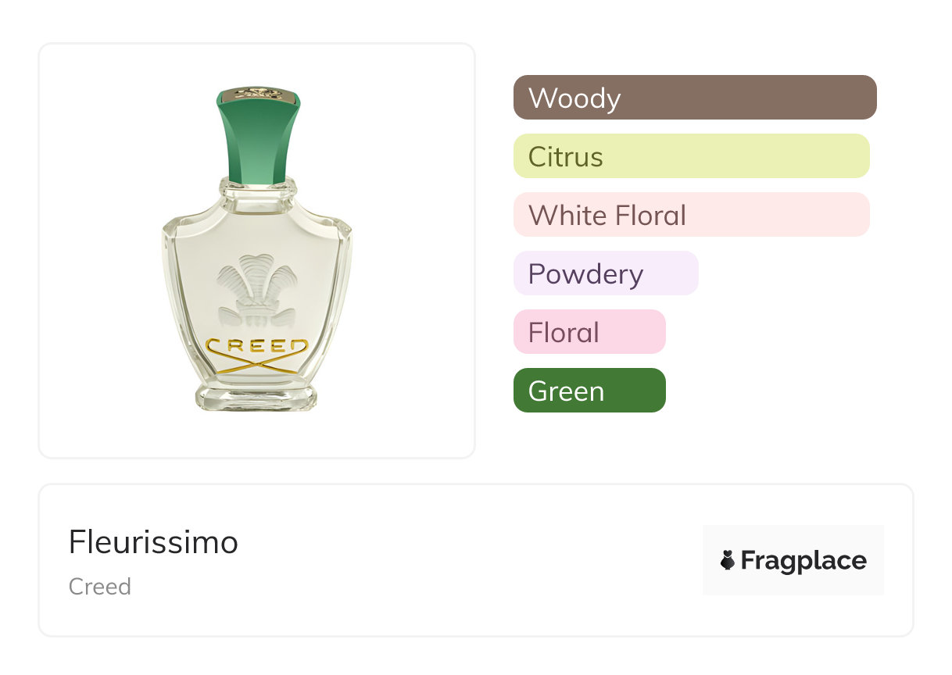Pick the Powdery accord tag
The width and height of the screenshot is (952, 675).
605,273
